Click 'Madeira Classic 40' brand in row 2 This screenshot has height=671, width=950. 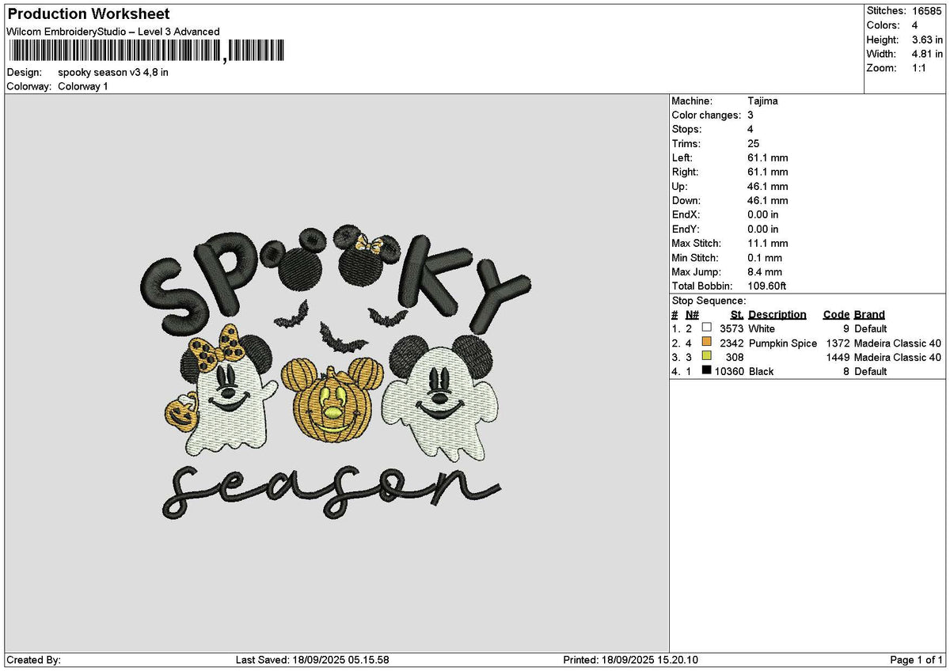[898, 343]
